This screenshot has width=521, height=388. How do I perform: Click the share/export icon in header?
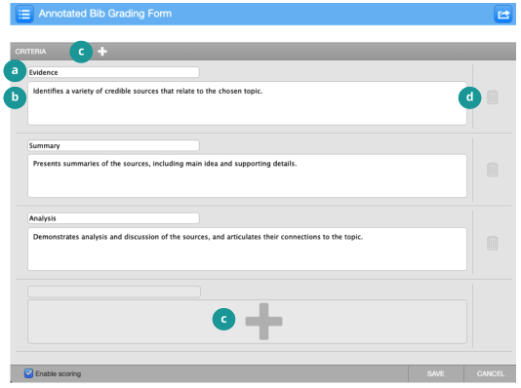pos(503,15)
